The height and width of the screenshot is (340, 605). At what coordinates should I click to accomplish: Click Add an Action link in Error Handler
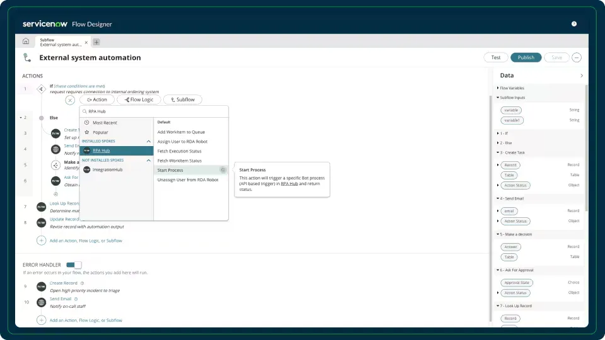pyautogui.click(x=86, y=320)
